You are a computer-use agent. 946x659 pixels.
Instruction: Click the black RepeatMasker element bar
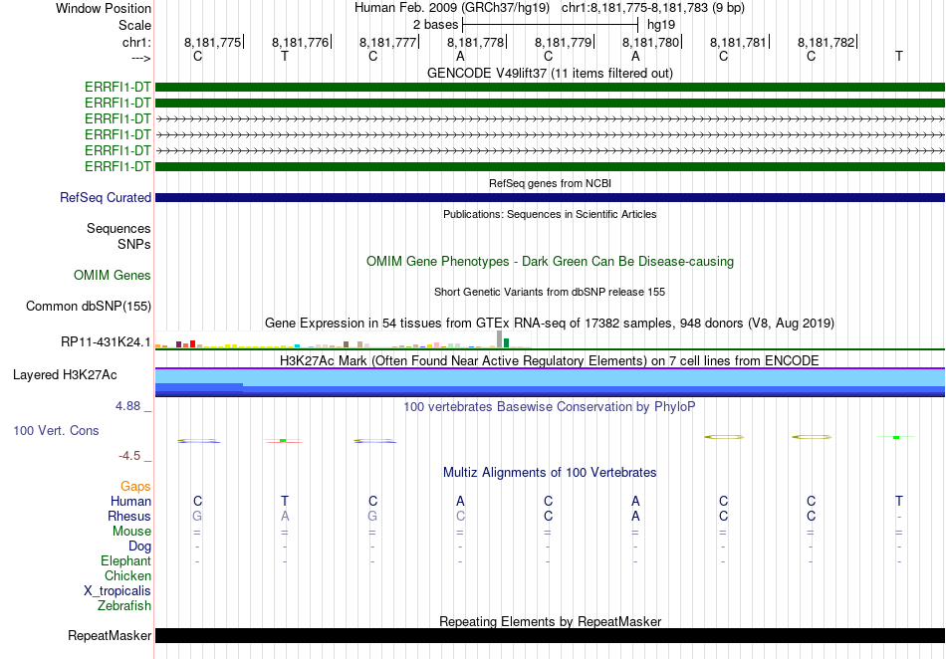pyautogui.click(x=550, y=635)
